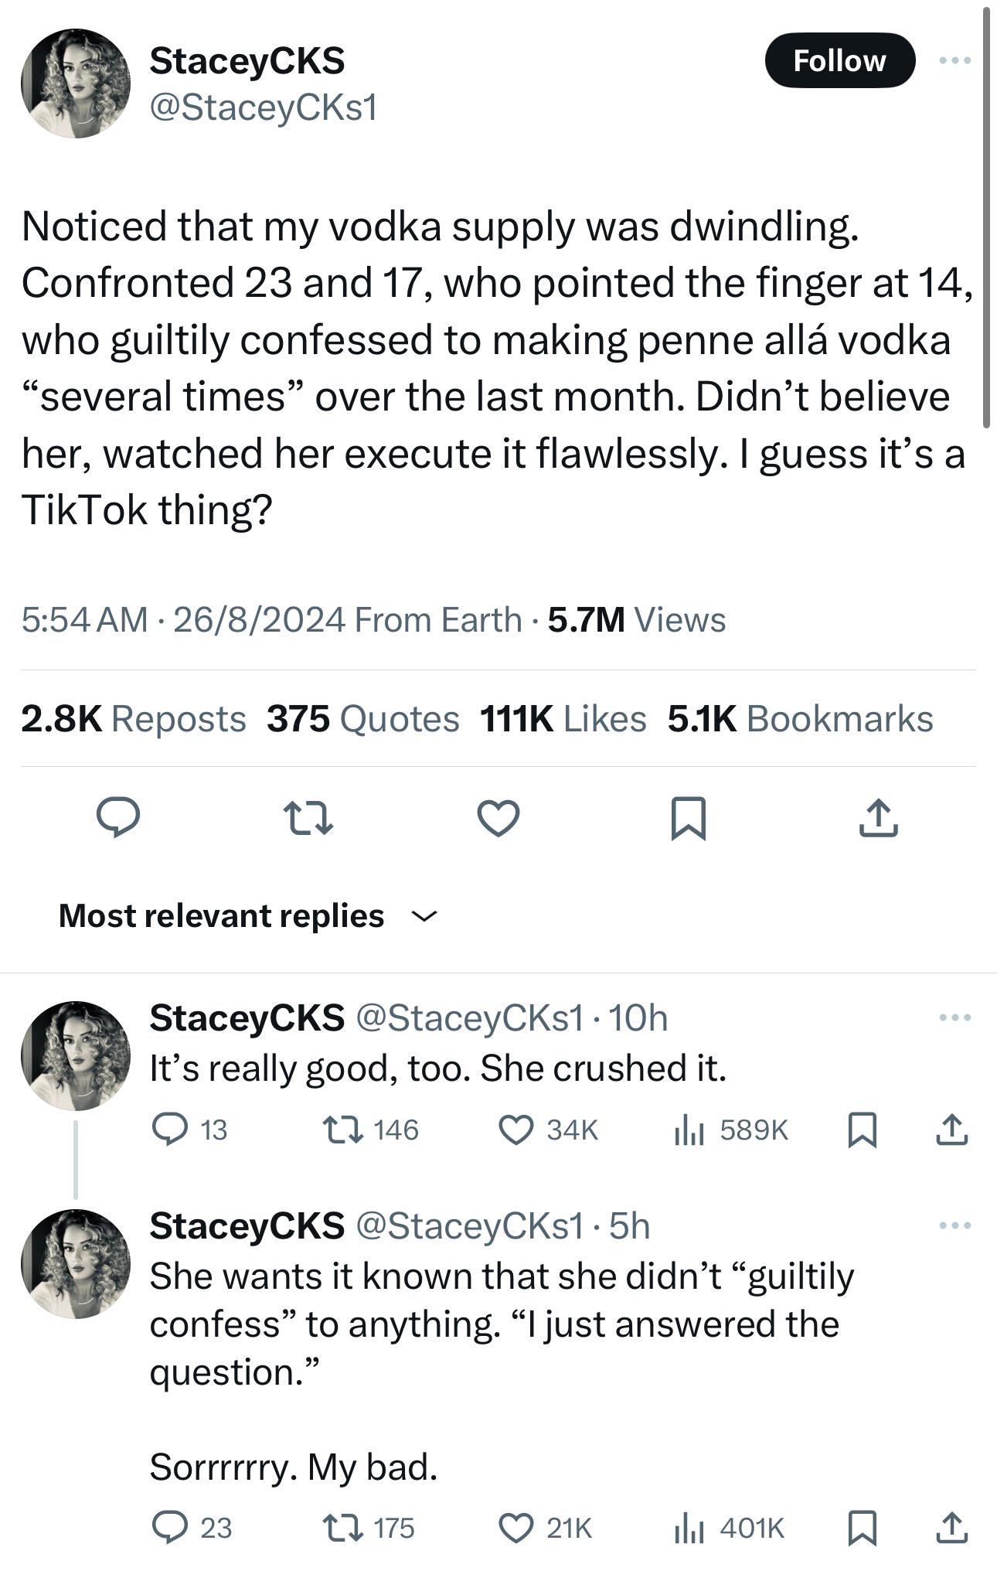The height and width of the screenshot is (1571, 997).
Task: Follow StaceyCKS
Action: 839,60
